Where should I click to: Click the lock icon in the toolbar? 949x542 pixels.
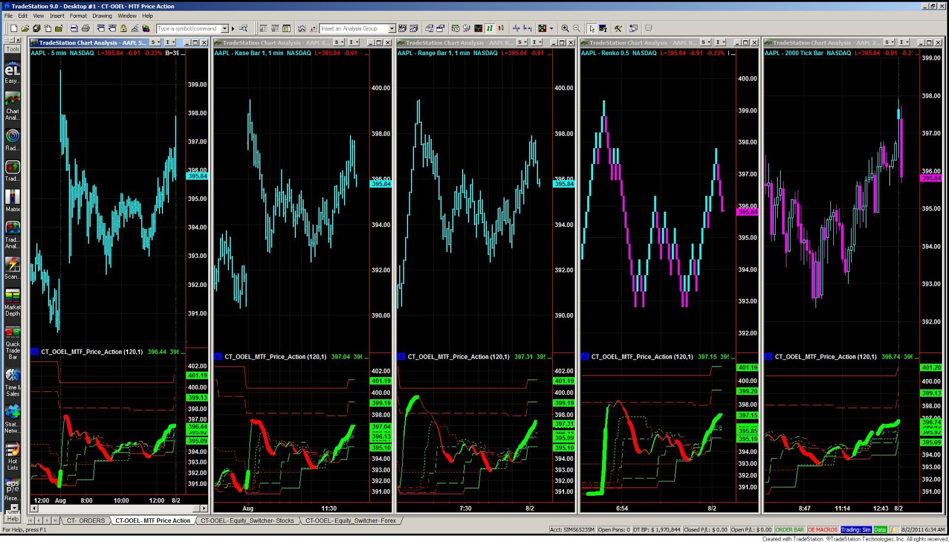[x=123, y=28]
